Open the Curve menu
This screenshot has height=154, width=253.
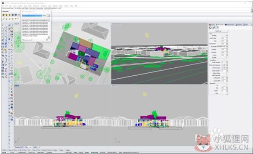point(15,6)
